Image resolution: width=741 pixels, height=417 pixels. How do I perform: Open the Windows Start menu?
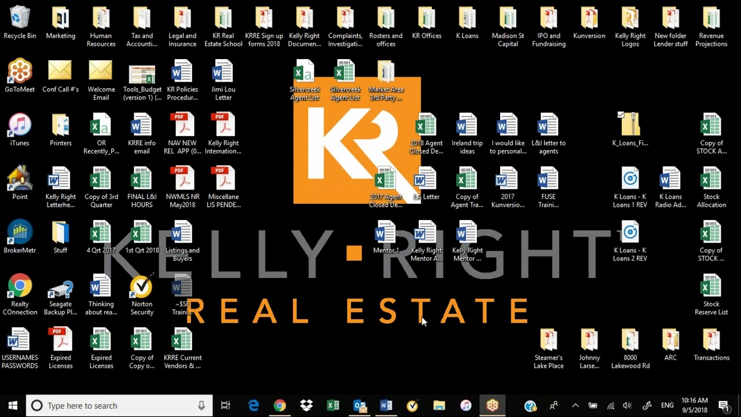coord(13,405)
